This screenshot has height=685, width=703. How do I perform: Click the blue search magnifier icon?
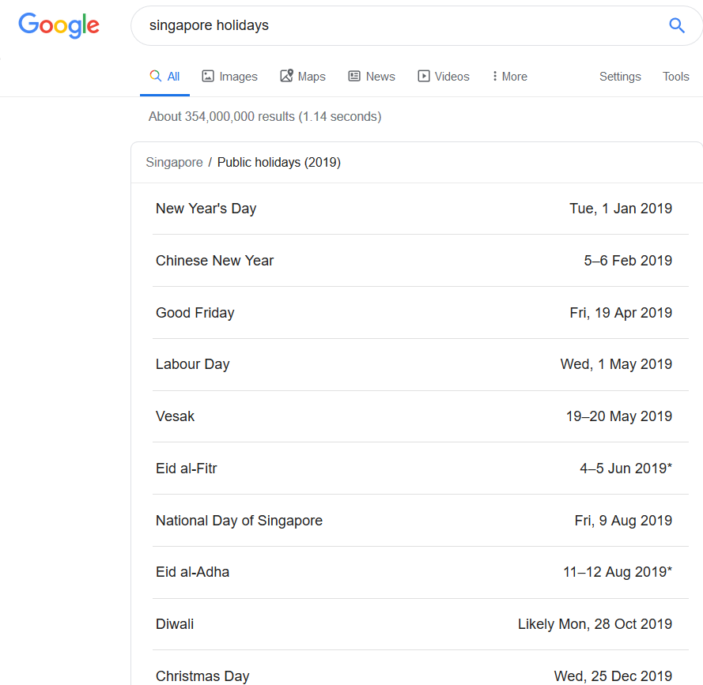[x=677, y=25]
